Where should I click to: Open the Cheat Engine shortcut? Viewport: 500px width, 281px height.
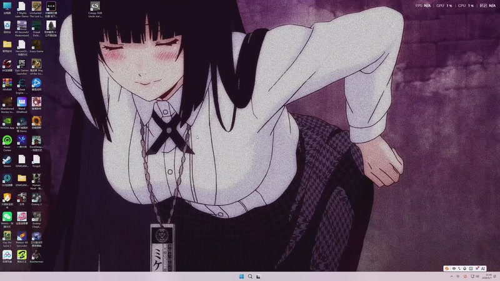(x=22, y=86)
